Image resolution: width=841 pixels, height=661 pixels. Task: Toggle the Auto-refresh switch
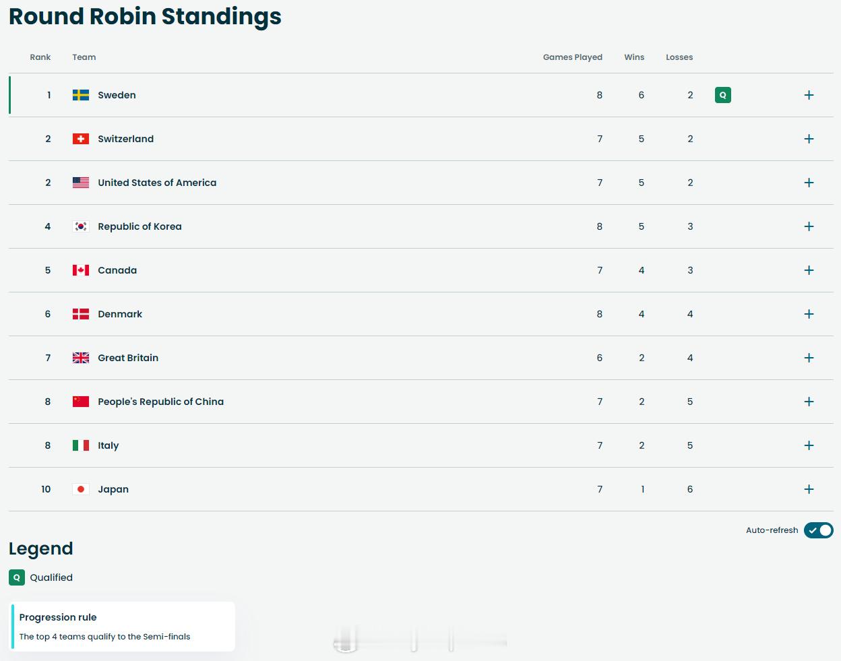pos(818,530)
